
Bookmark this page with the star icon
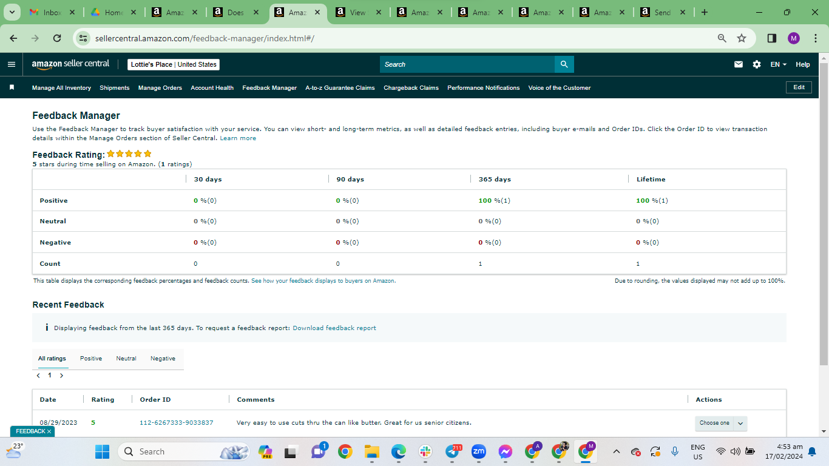pos(742,38)
